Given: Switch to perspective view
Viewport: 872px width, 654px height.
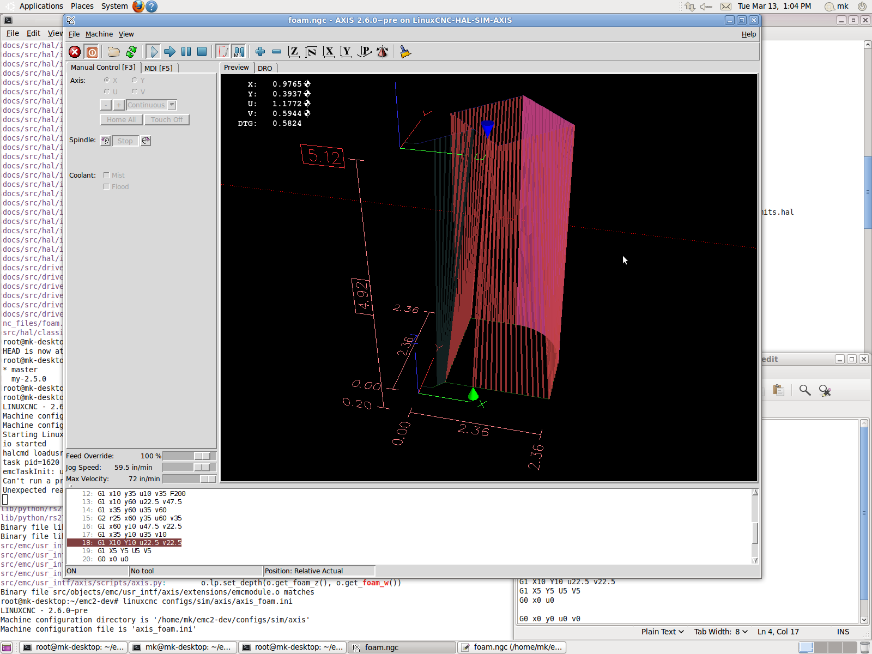Looking at the screenshot, I should [x=364, y=52].
